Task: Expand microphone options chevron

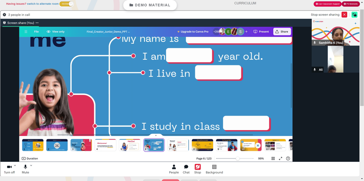Action: click(x=31, y=165)
